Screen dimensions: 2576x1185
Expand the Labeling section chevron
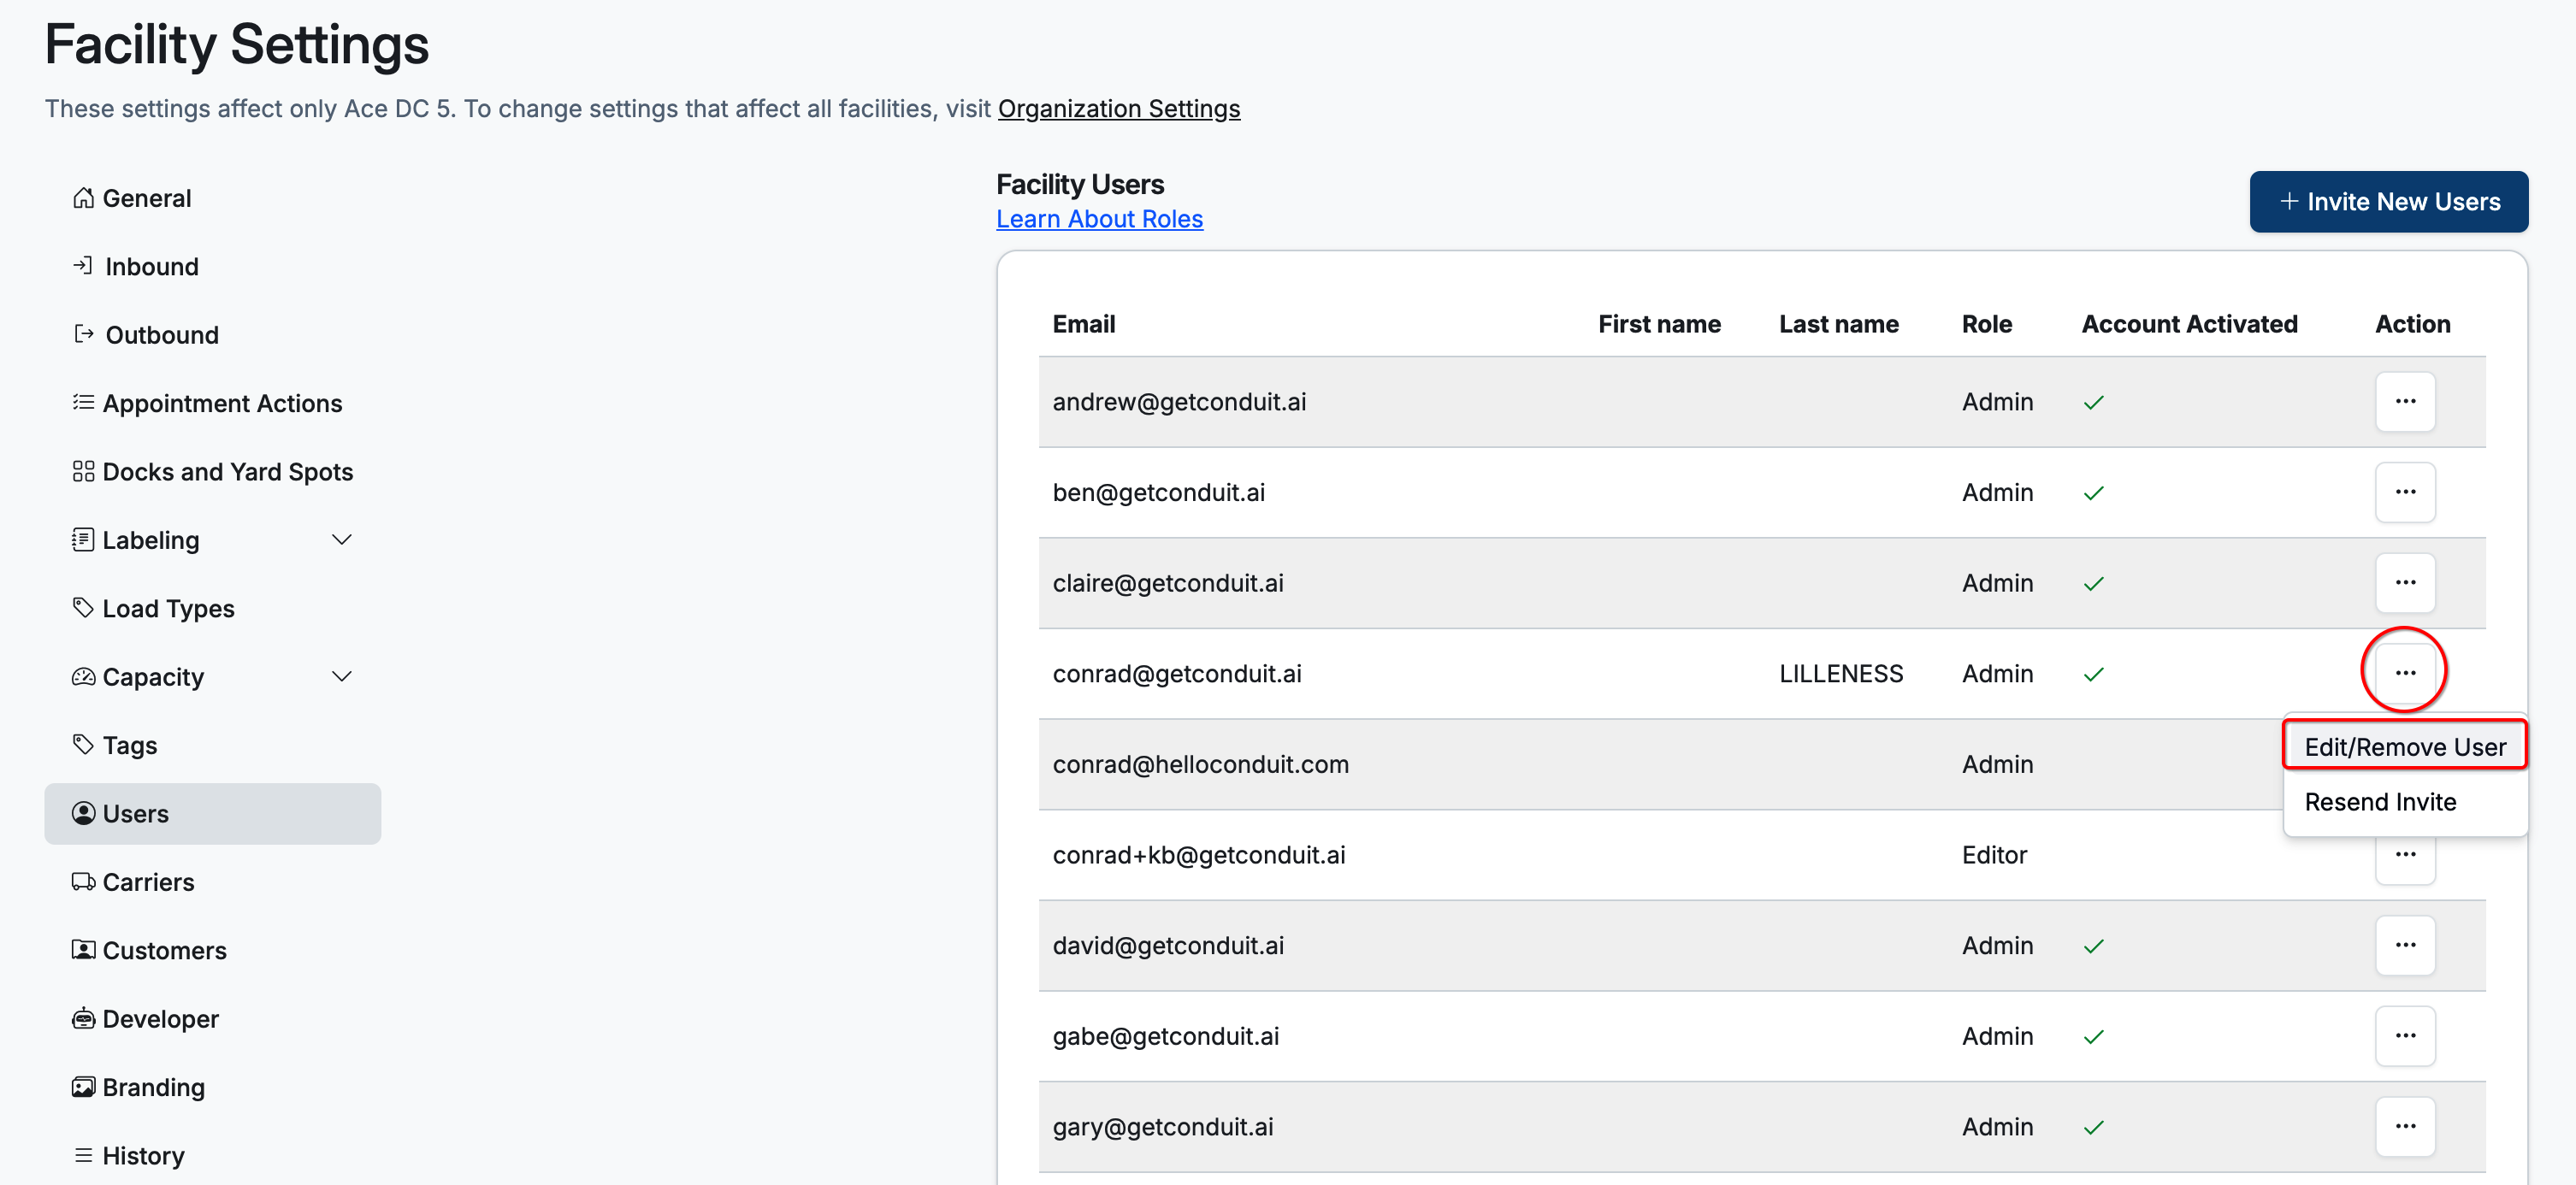[342, 540]
